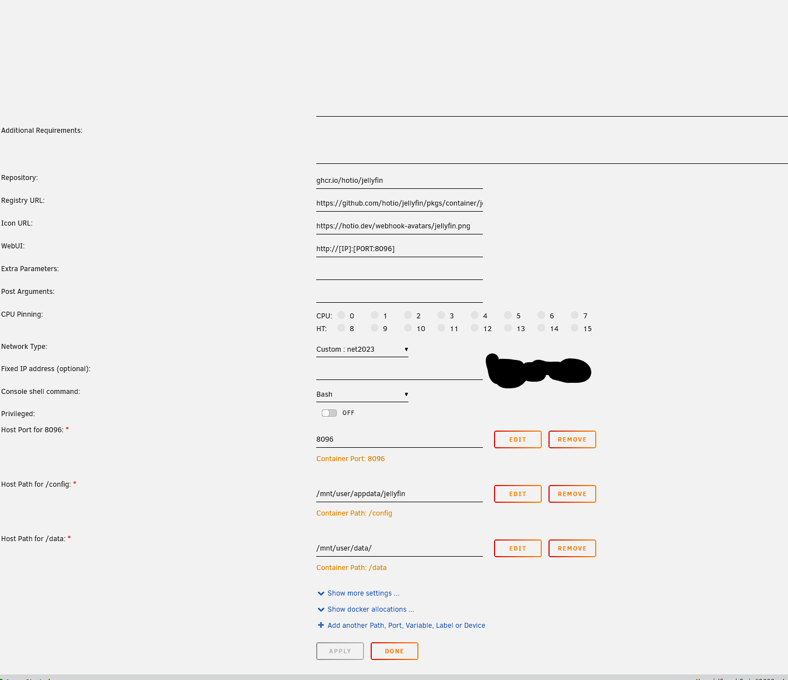Enable CPU 0 pinning checkbox
The image size is (788, 680).
coord(341,315)
